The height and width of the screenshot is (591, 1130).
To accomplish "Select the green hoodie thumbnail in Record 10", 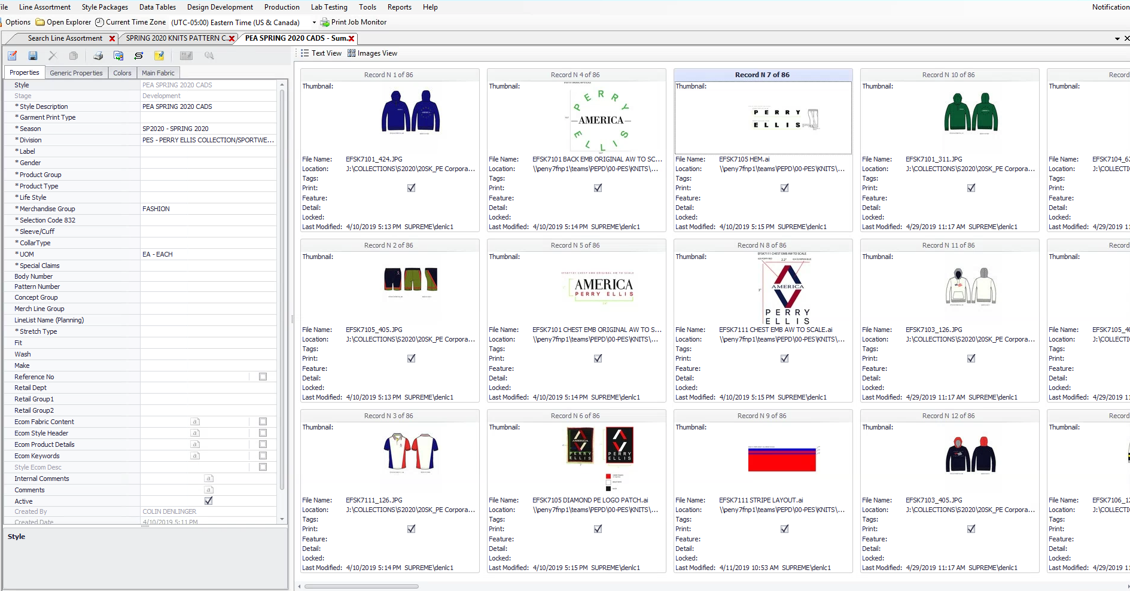I will coord(971,112).
